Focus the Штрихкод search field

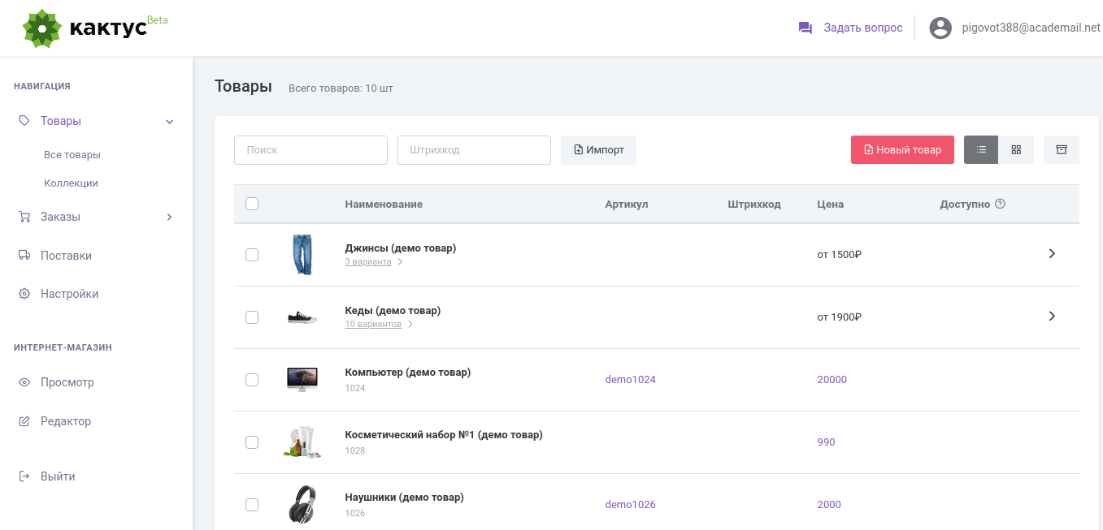[x=474, y=150]
